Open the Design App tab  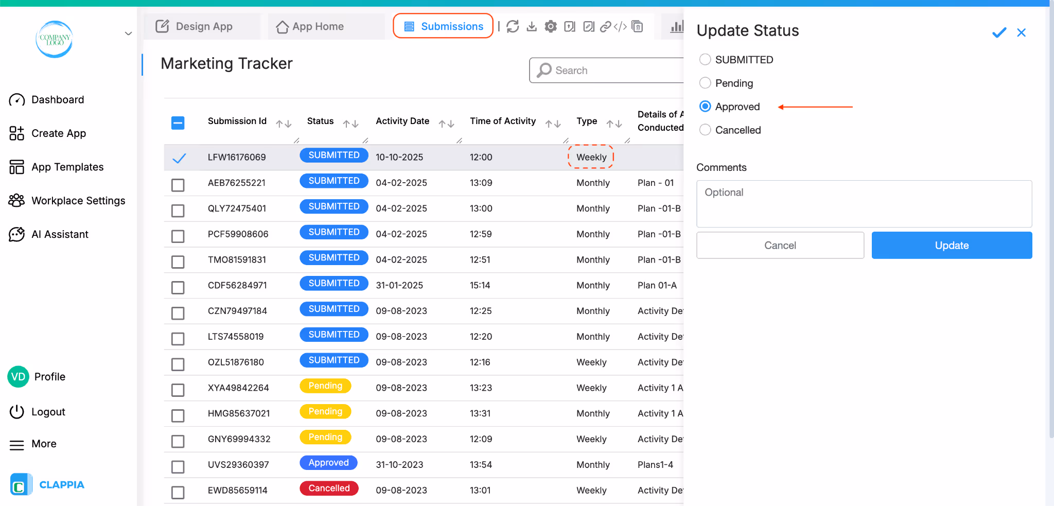click(x=202, y=26)
